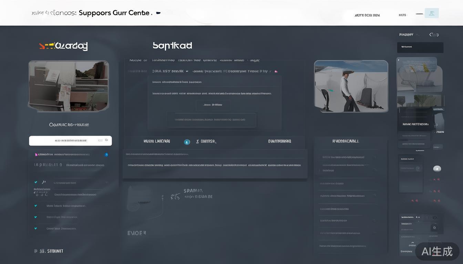
Task: Click the blue circular icon in the tab row
Action: 187,142
